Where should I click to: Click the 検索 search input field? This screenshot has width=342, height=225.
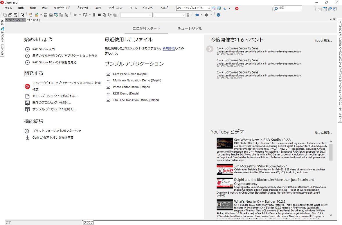(x=288, y=8)
